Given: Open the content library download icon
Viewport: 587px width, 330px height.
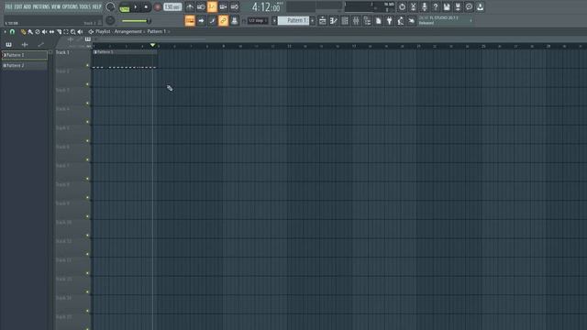Looking at the screenshot, I should click(x=480, y=6).
